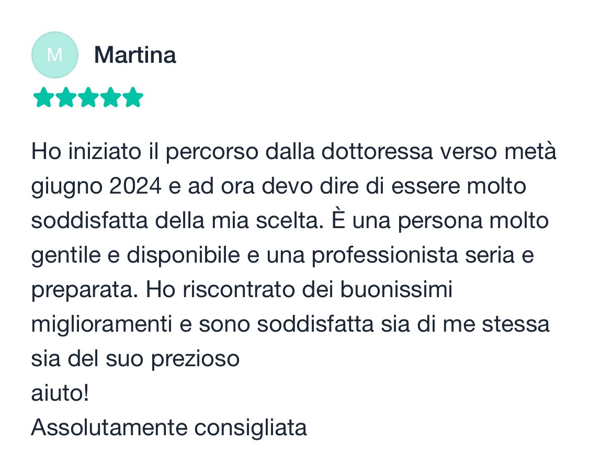The image size is (612, 452).
Task: Click the first rating star
Action: tap(43, 97)
